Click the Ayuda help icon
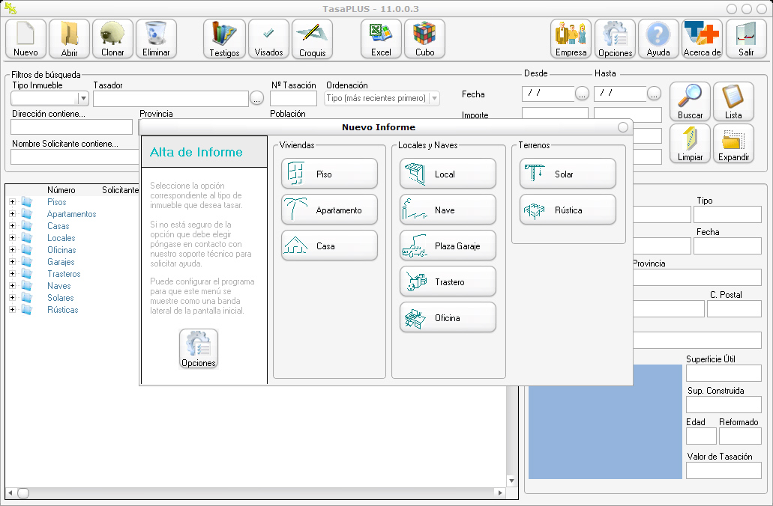773x506 pixels. tap(658, 39)
